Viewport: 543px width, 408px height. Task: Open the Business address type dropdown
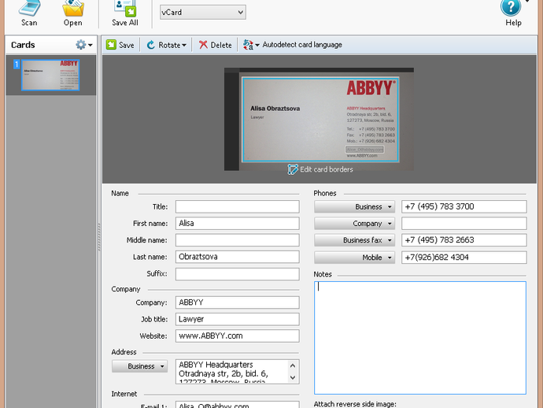[x=139, y=366]
